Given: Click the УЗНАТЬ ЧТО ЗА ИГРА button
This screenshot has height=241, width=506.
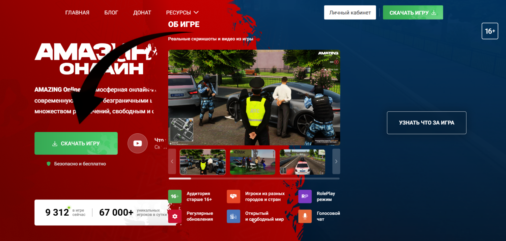Looking at the screenshot, I should 427,123.
